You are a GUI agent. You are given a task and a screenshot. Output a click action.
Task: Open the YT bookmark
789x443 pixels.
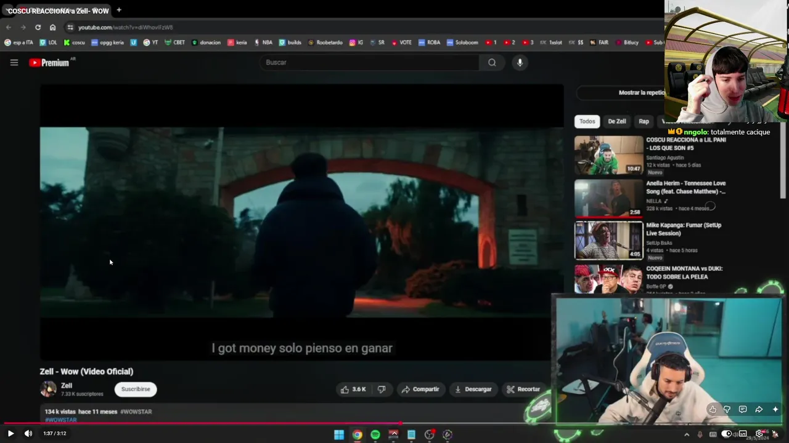coord(150,42)
